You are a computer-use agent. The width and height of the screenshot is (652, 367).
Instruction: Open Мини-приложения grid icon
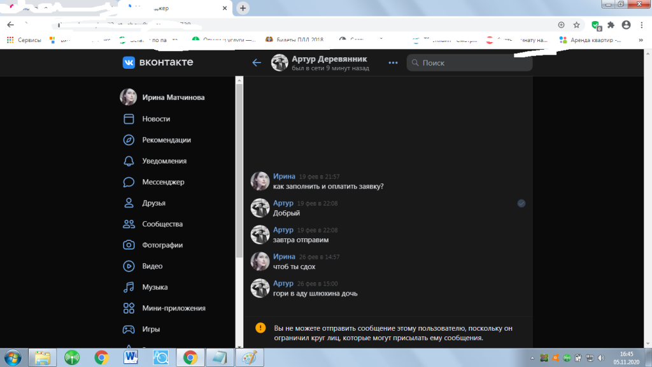(129, 308)
